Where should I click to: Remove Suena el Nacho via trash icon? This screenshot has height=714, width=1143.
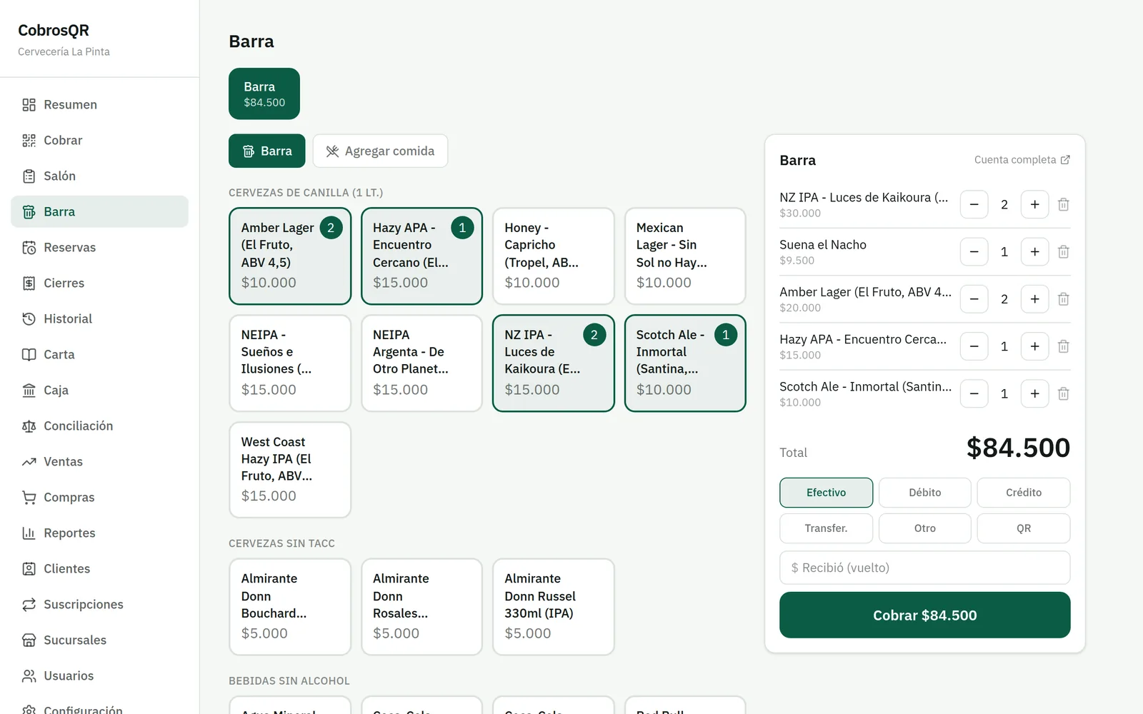tap(1063, 251)
